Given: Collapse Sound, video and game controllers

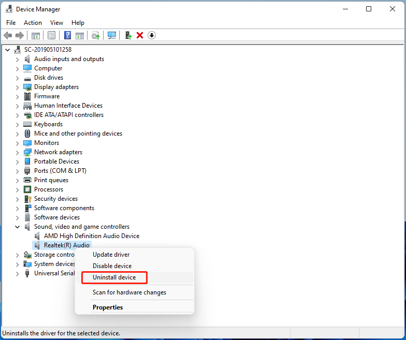Looking at the screenshot, I should (x=18, y=227).
